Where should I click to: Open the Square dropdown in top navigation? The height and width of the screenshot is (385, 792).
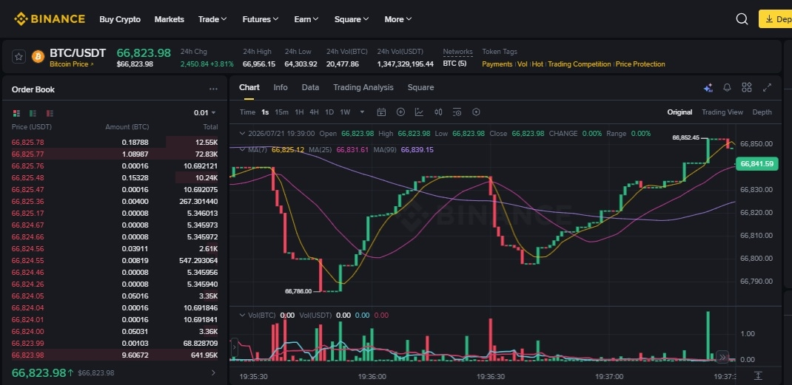tap(352, 19)
